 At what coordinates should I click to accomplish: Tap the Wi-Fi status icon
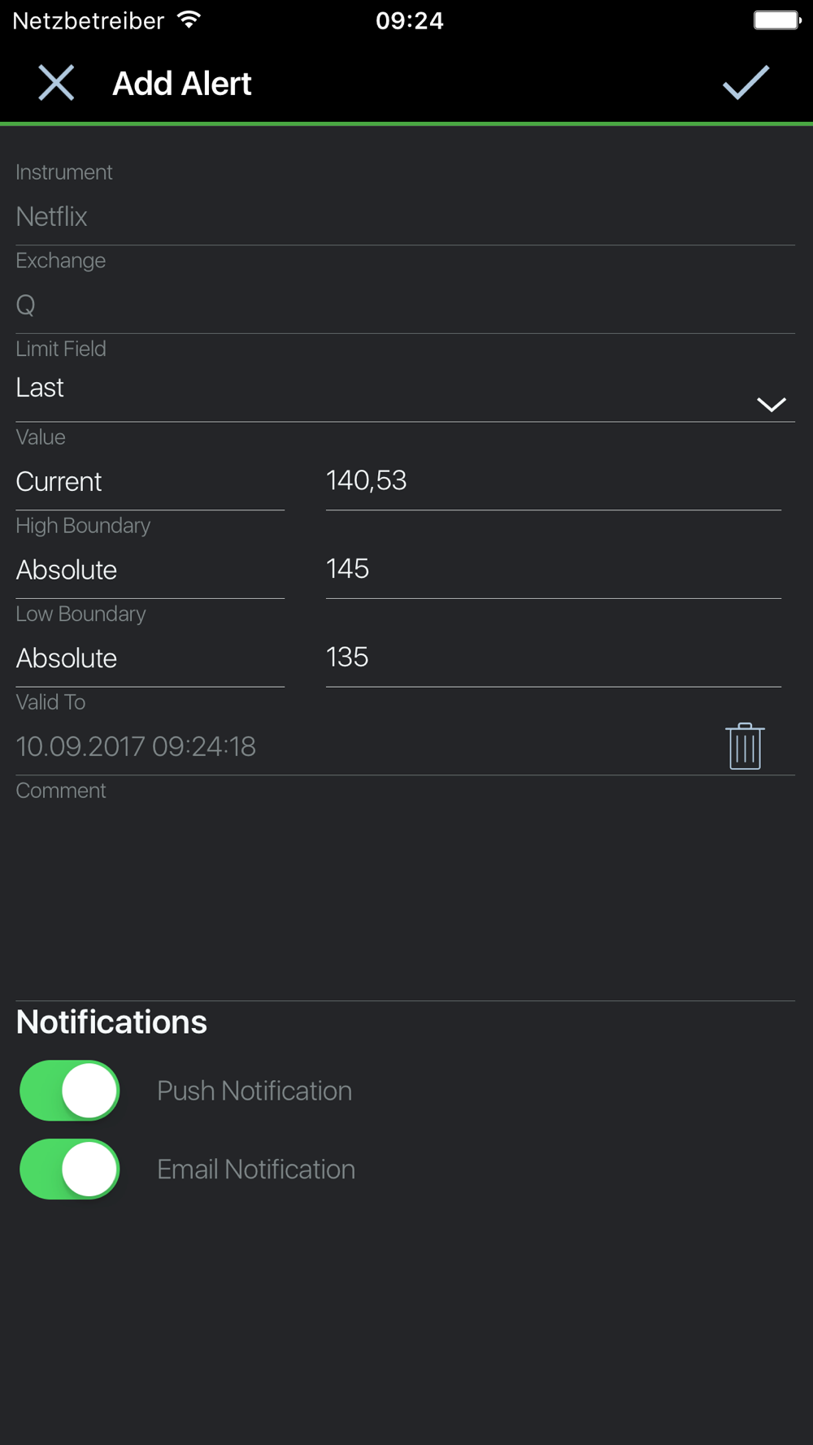coord(189,20)
